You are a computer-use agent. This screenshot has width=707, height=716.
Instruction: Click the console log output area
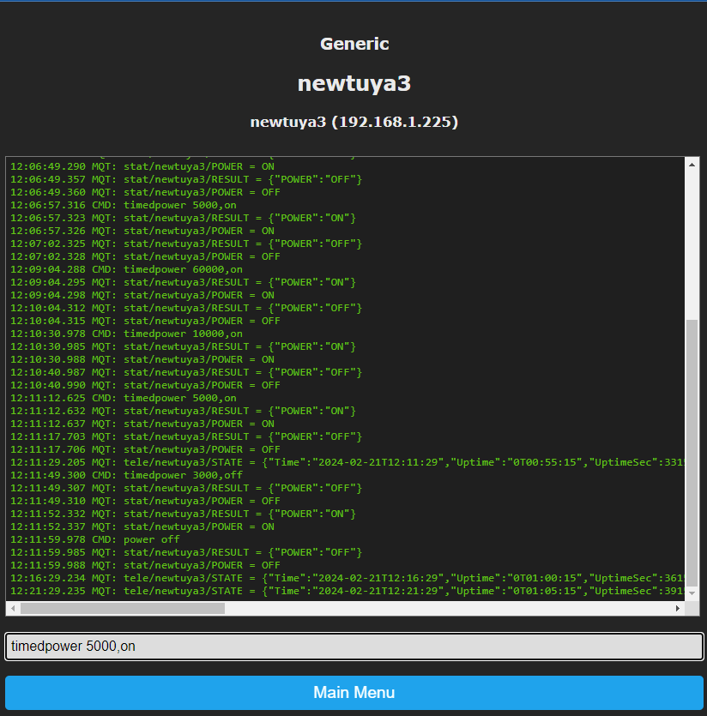tap(343, 377)
